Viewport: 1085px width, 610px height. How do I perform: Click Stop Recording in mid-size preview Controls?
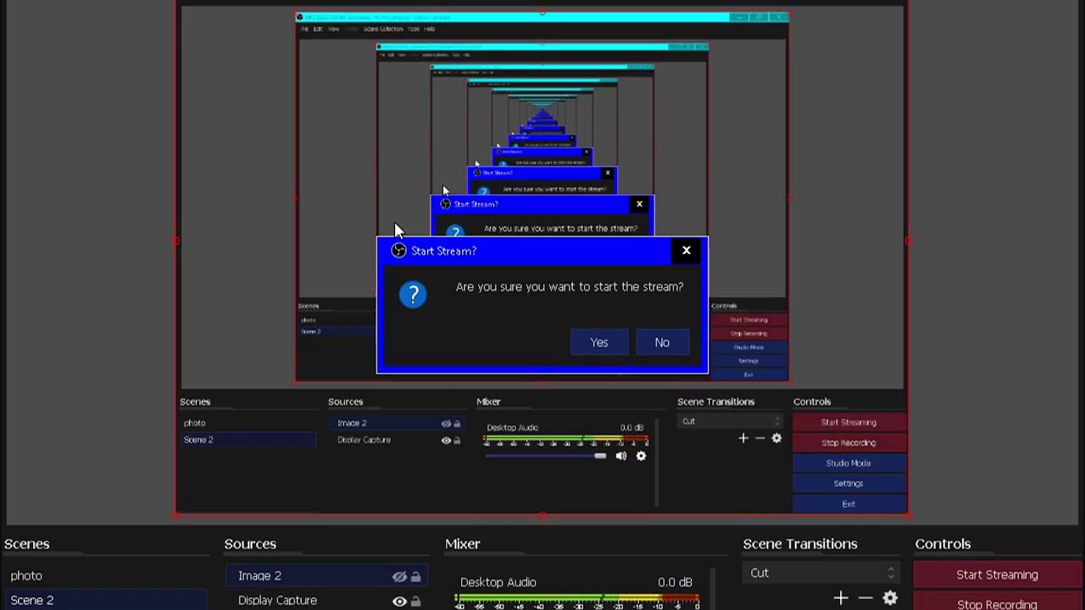(x=849, y=442)
